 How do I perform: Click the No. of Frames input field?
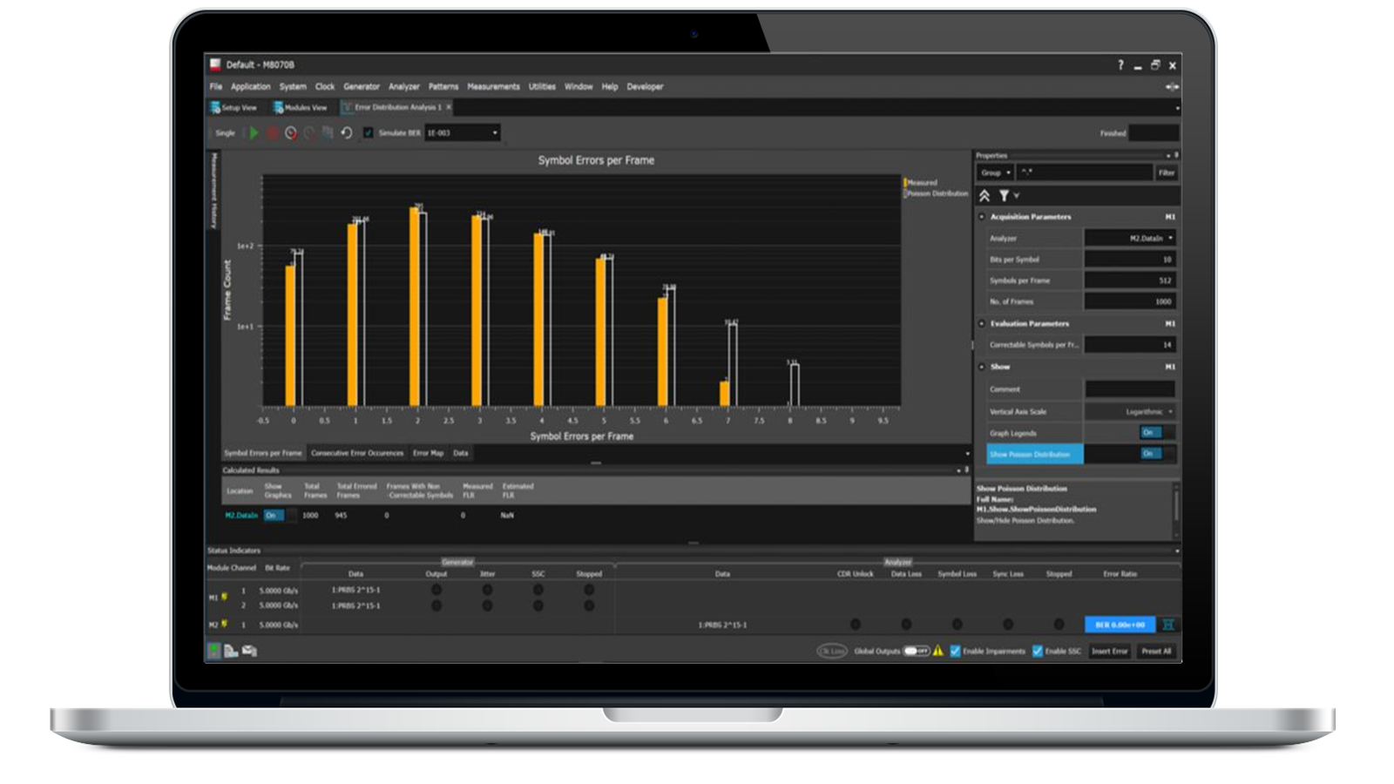tap(1129, 301)
